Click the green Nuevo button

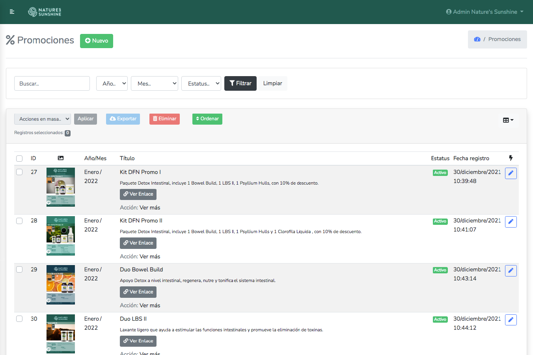pyautogui.click(x=97, y=41)
